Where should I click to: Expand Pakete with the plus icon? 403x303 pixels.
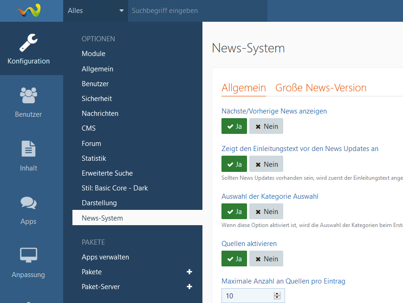tap(189, 272)
